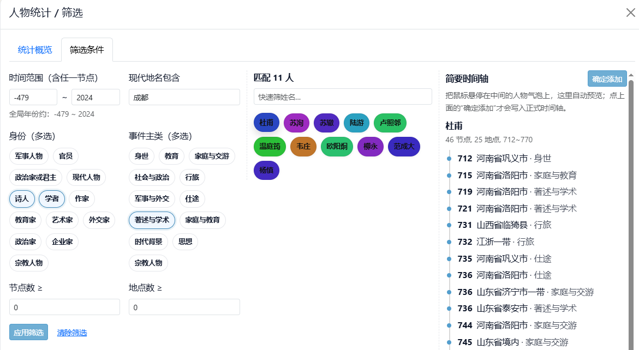Pick the orange 韦庄 person bubble
Image resolution: width=639 pixels, height=350 pixels.
click(303, 147)
